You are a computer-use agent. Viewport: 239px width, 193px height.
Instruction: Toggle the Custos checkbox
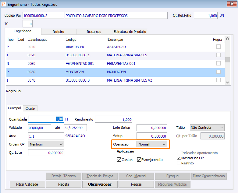119,160
